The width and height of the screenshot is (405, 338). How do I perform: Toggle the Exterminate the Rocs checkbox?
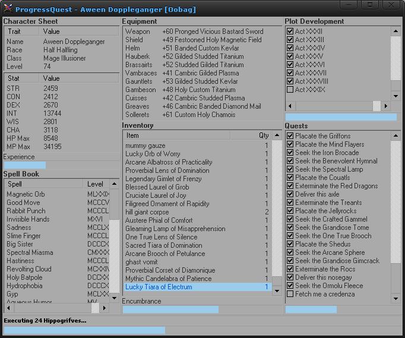pyautogui.click(x=290, y=269)
